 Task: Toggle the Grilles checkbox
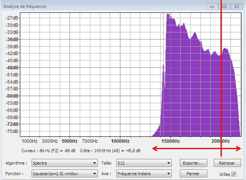(x=234, y=174)
